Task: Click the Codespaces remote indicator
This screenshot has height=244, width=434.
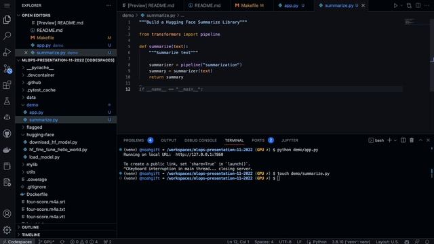Action: (x=17, y=241)
